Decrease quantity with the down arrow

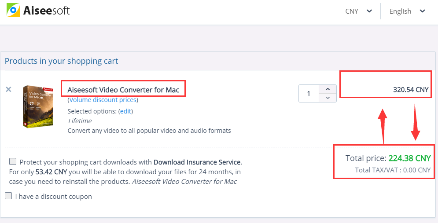coord(328,98)
